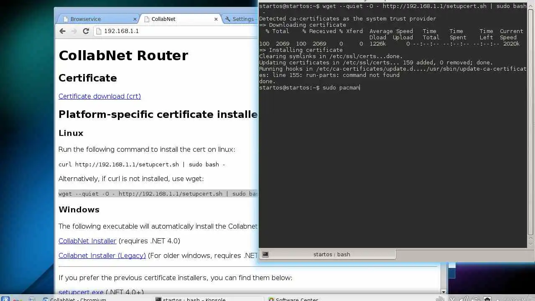Close the CollabNet tab
This screenshot has width=535, height=301.
[x=216, y=19]
